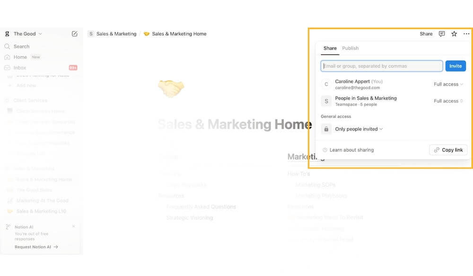Click the handshake page icon

(171, 89)
